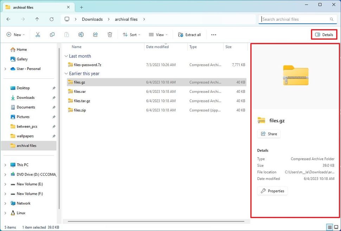Refresh the archival files folder
Image resolution: width=341 pixels, height=231 pixels.
[51, 19]
